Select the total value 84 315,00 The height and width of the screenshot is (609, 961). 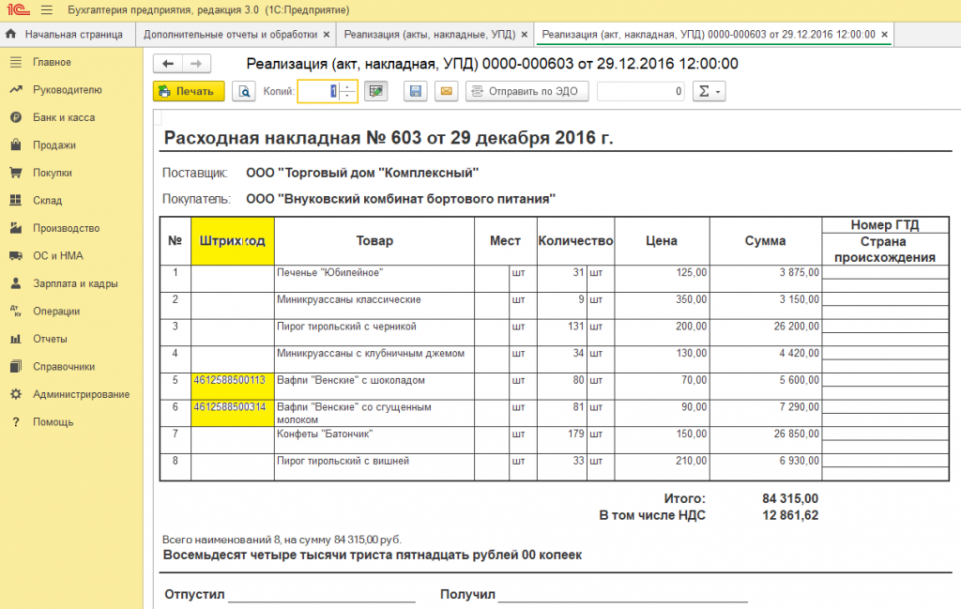tap(790, 498)
